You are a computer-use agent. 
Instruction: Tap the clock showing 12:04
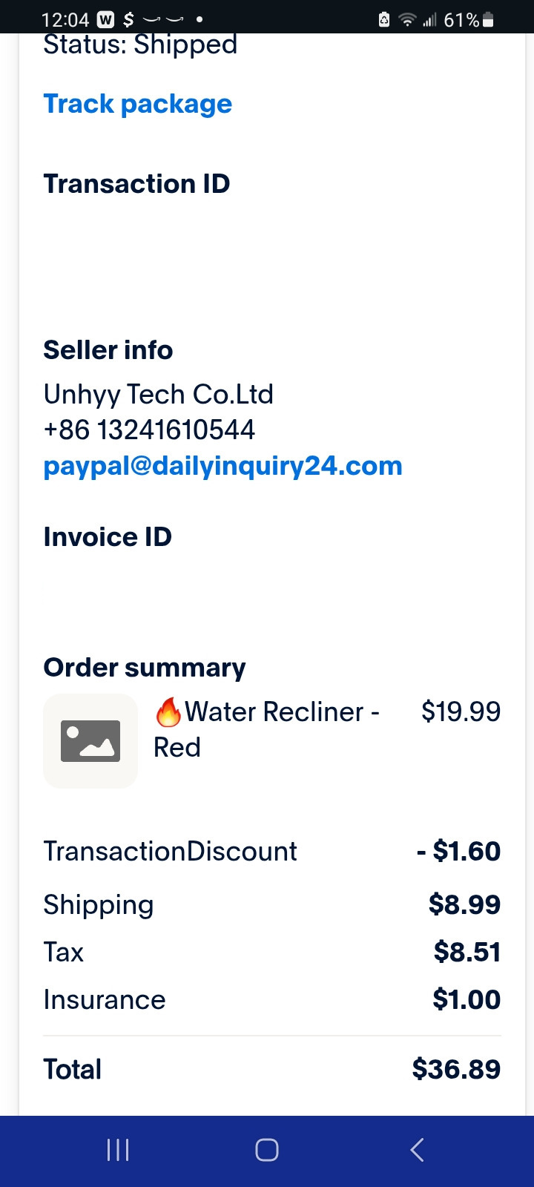[x=65, y=20]
